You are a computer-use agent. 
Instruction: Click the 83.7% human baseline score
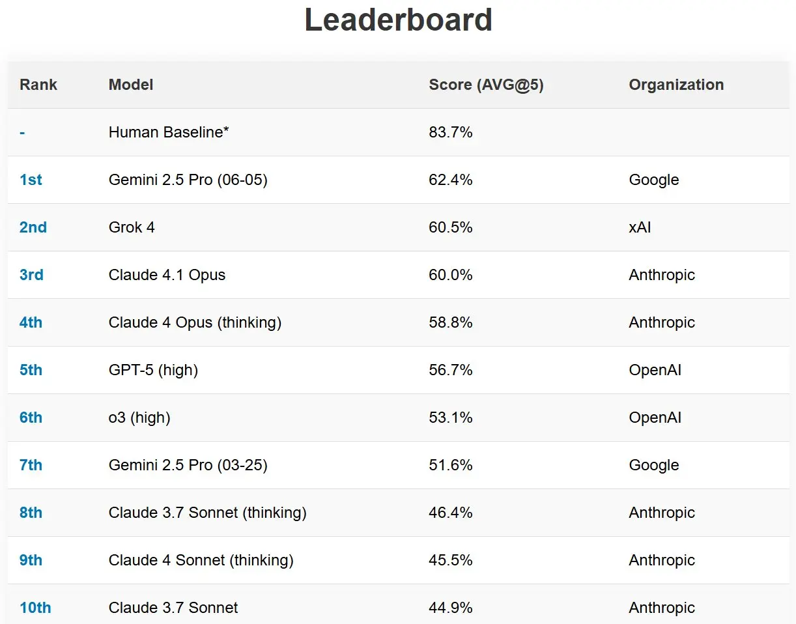(451, 132)
